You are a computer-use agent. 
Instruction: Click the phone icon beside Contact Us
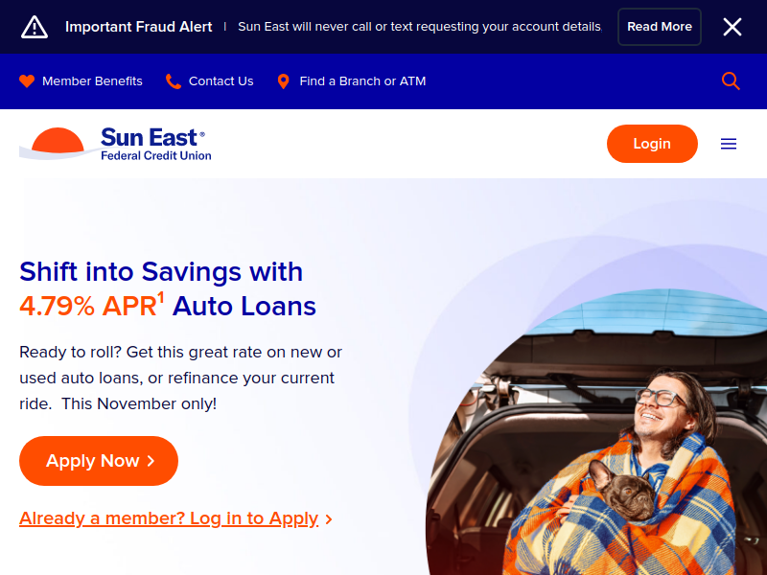click(173, 81)
